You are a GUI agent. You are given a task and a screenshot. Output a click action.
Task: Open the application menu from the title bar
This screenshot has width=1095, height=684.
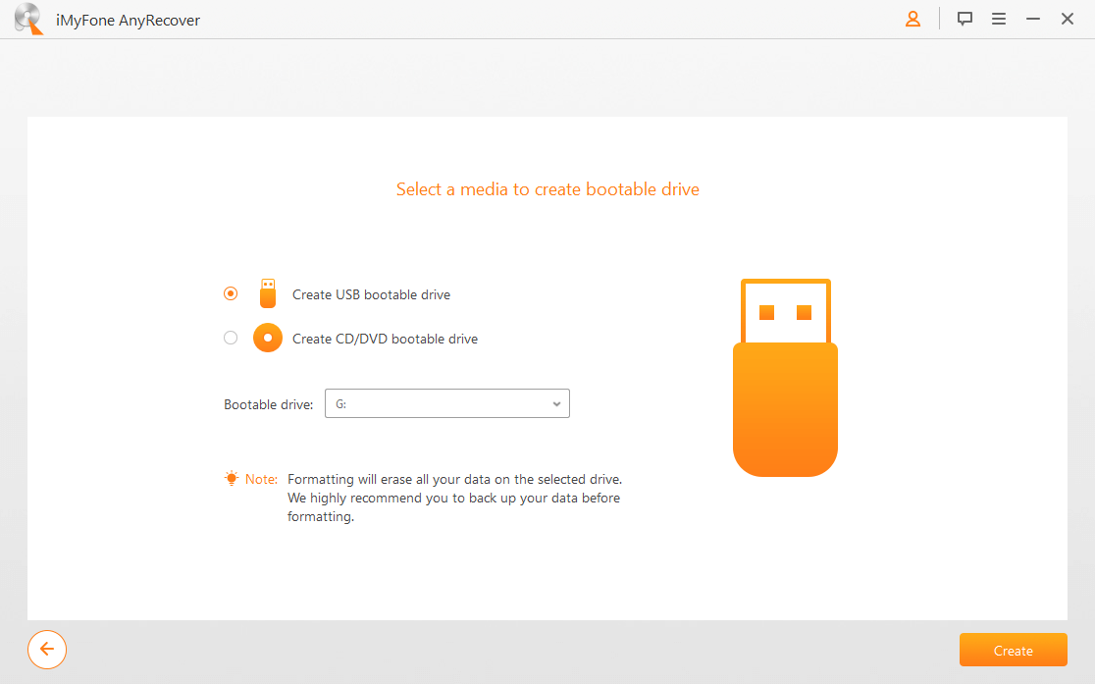click(999, 19)
